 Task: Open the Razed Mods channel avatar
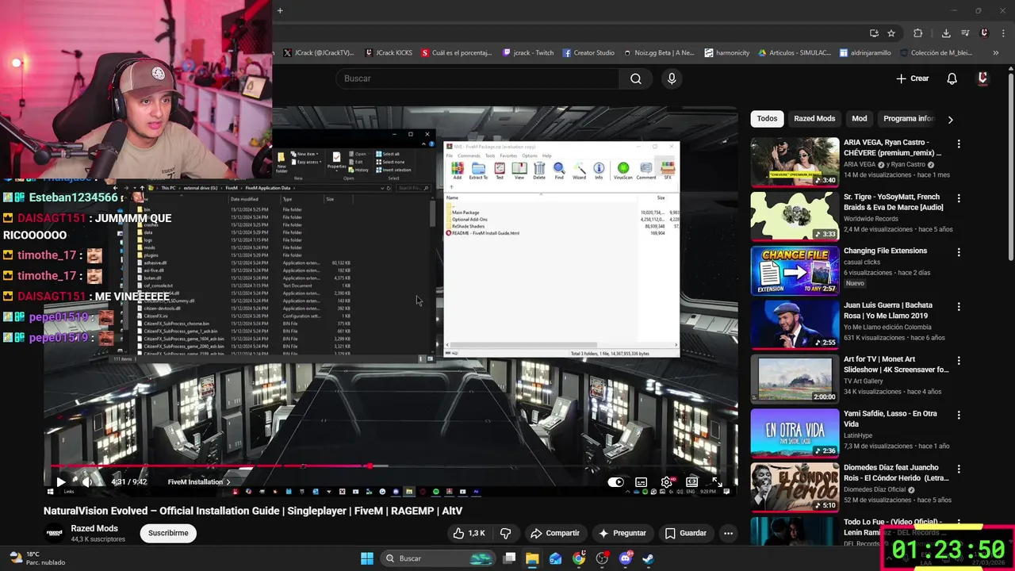[x=54, y=533]
